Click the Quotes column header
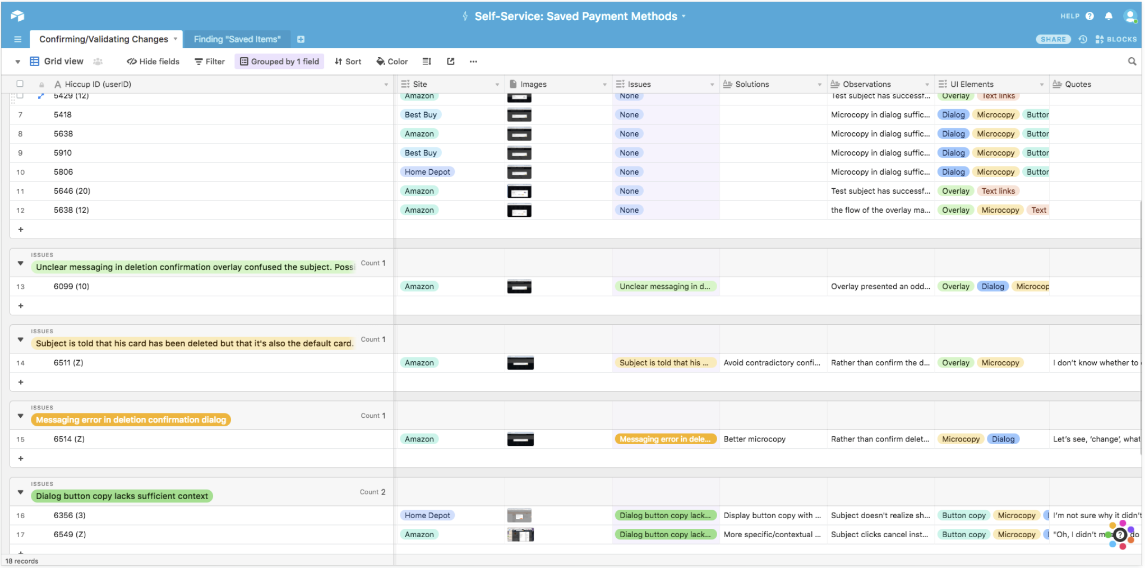Viewport: 1145px width, 568px height. click(x=1095, y=84)
